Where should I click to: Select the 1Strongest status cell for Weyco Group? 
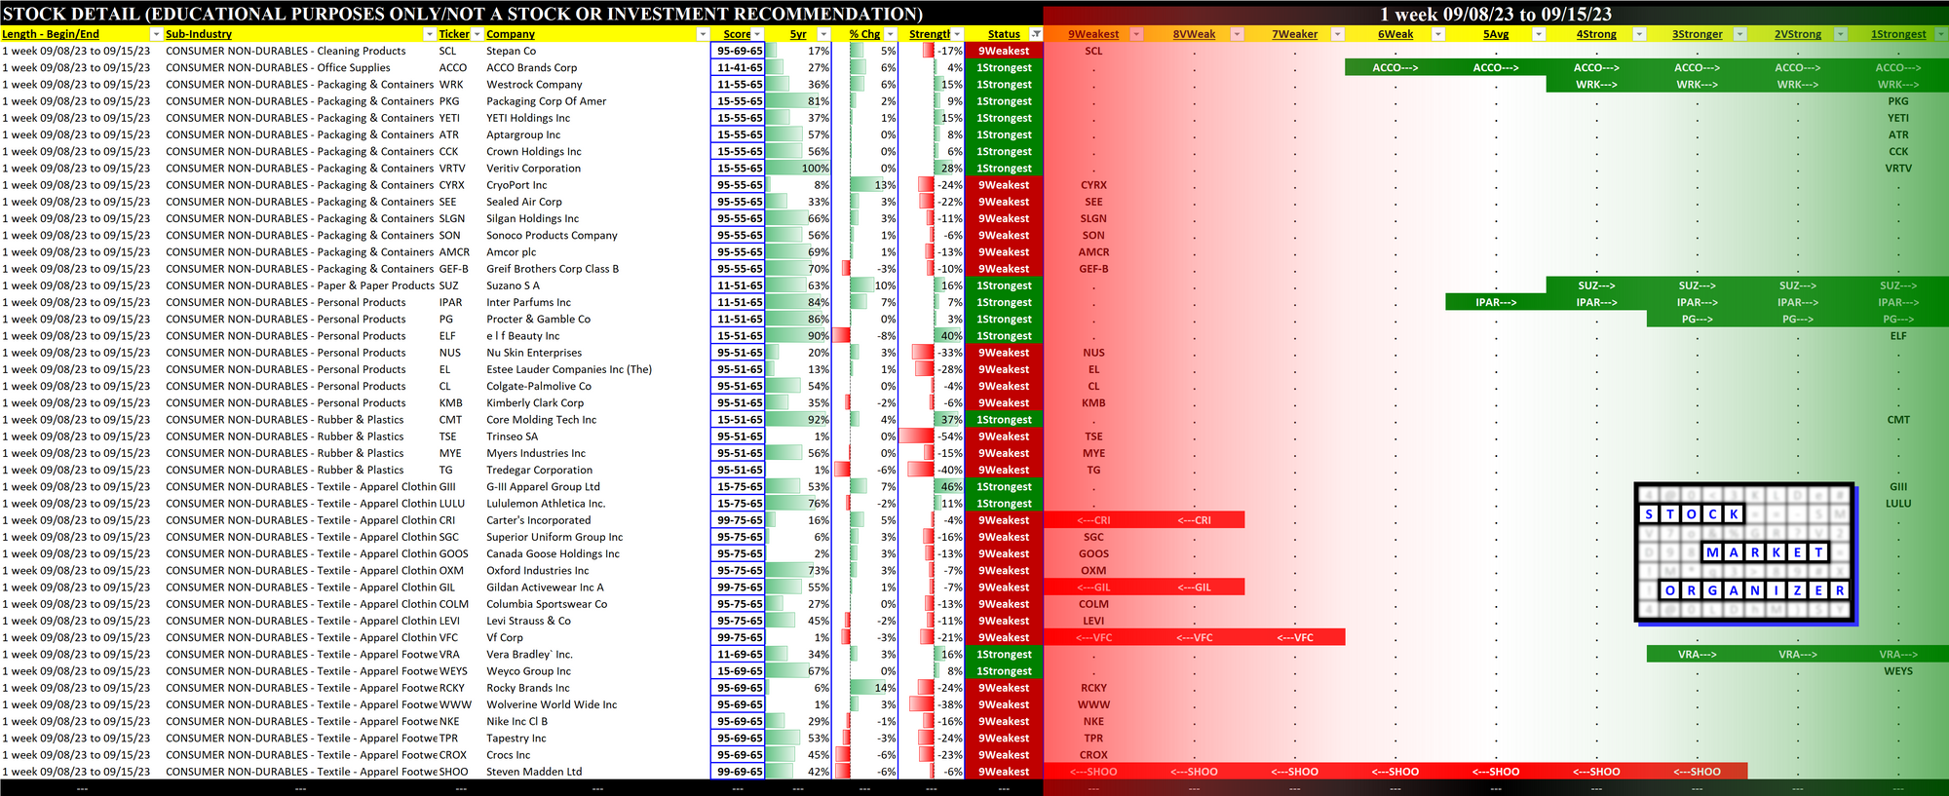(1004, 671)
